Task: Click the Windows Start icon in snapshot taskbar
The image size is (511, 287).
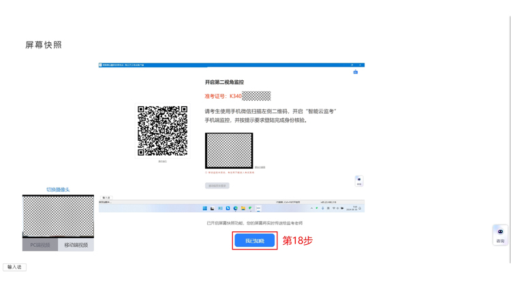Action: (204, 208)
